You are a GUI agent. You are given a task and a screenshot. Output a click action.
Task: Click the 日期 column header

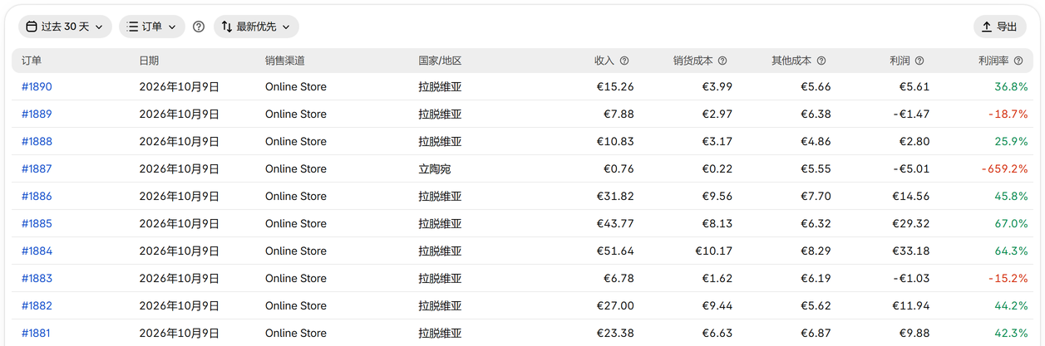click(x=149, y=61)
